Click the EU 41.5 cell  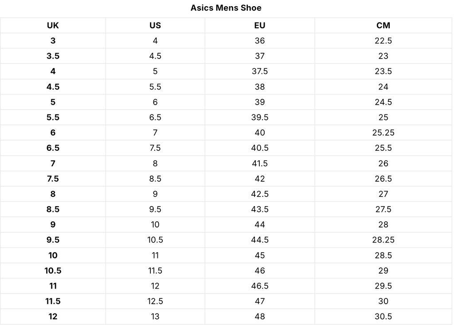coord(260,163)
